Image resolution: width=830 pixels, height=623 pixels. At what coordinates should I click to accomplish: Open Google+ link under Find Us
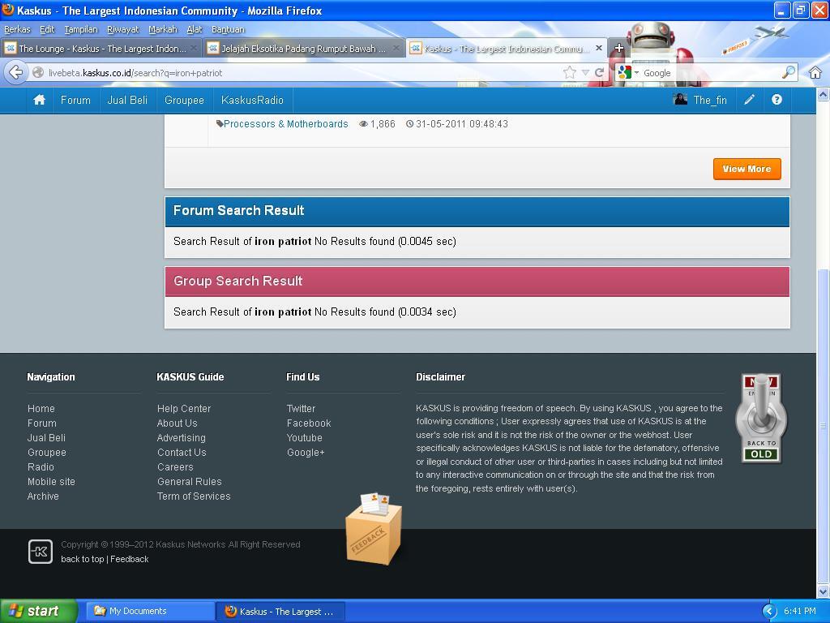coord(306,452)
